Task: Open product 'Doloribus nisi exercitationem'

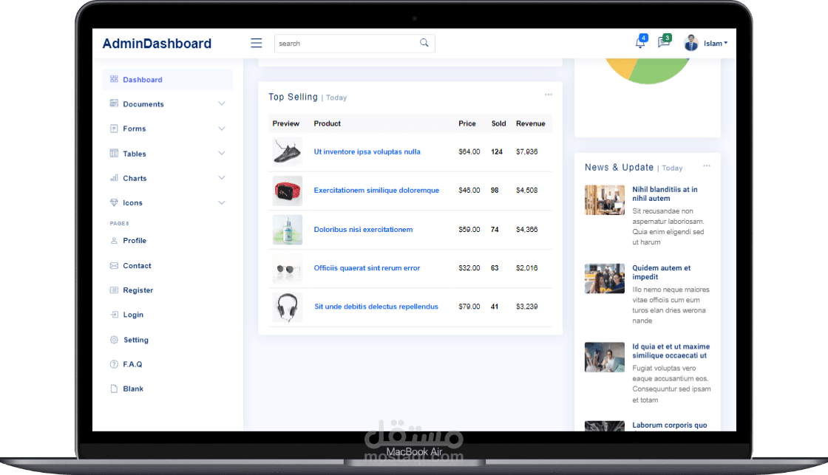Action: pos(363,229)
